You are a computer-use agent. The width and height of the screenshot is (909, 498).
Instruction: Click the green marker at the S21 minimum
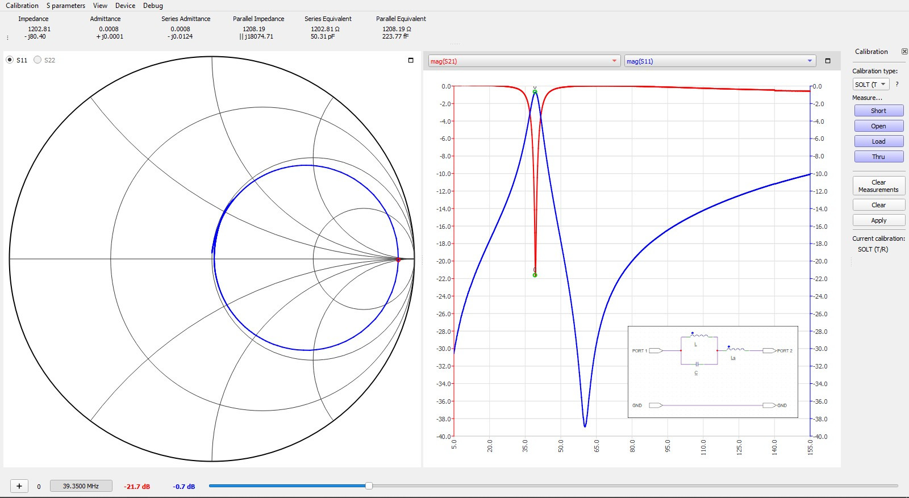click(535, 275)
